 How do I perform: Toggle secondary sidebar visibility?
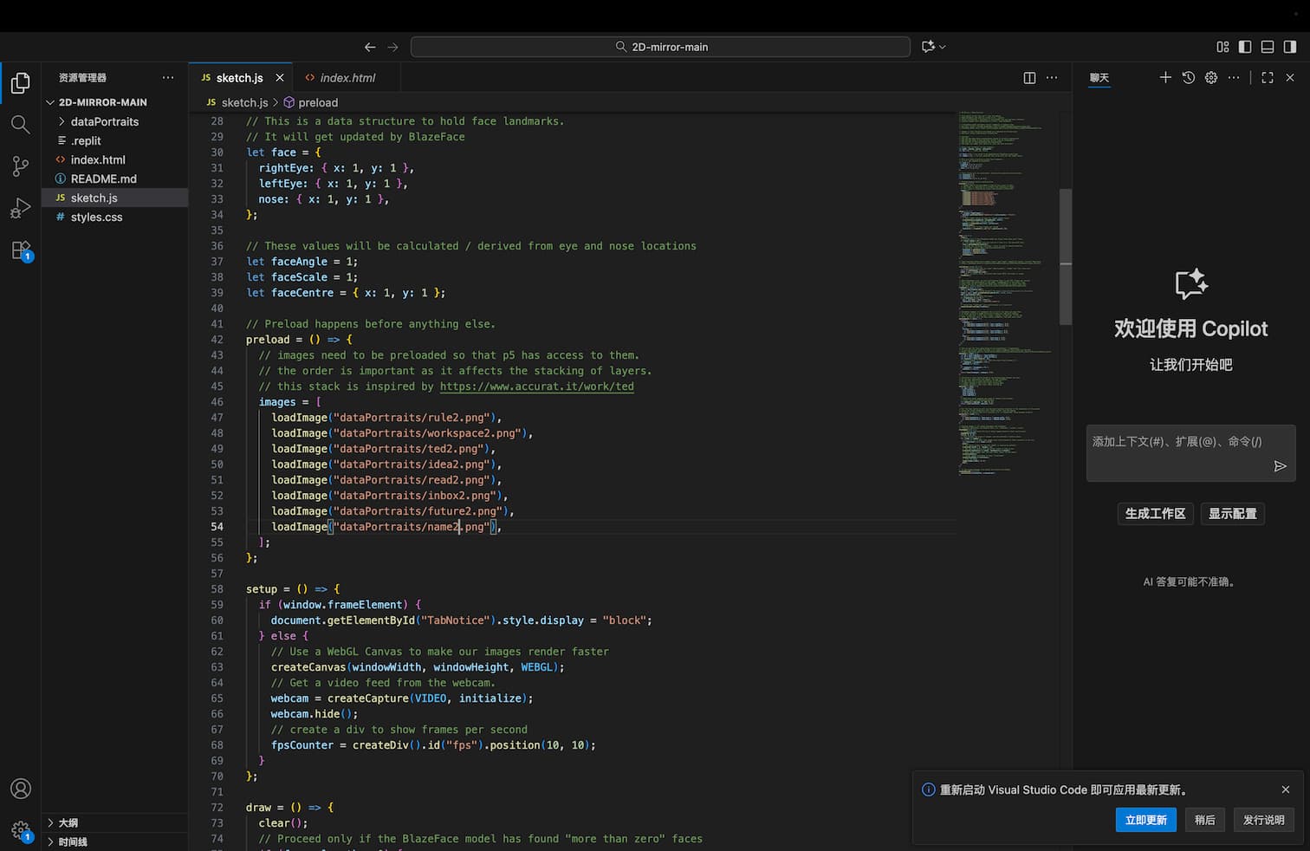pos(1290,47)
